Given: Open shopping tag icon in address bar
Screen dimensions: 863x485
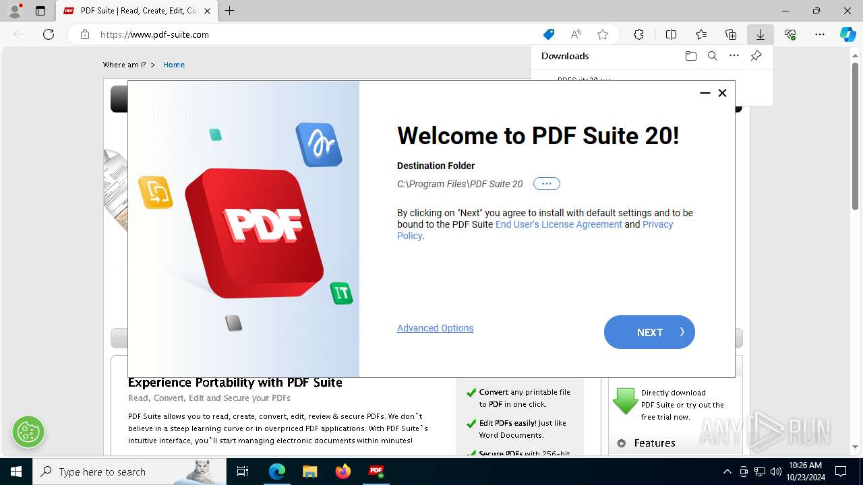Looking at the screenshot, I should coord(549,34).
